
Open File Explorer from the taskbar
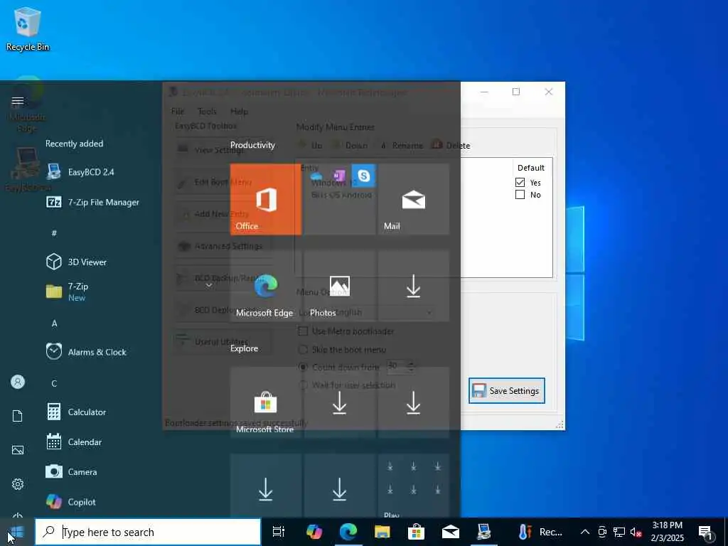click(x=382, y=532)
